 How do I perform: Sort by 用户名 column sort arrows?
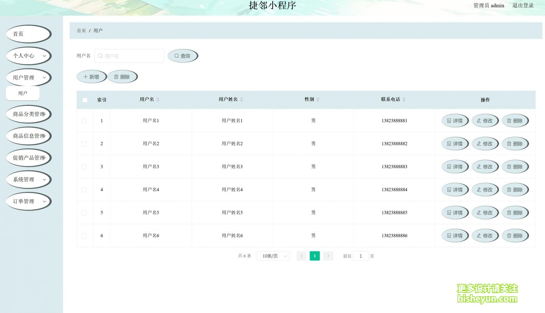pyautogui.click(x=158, y=100)
